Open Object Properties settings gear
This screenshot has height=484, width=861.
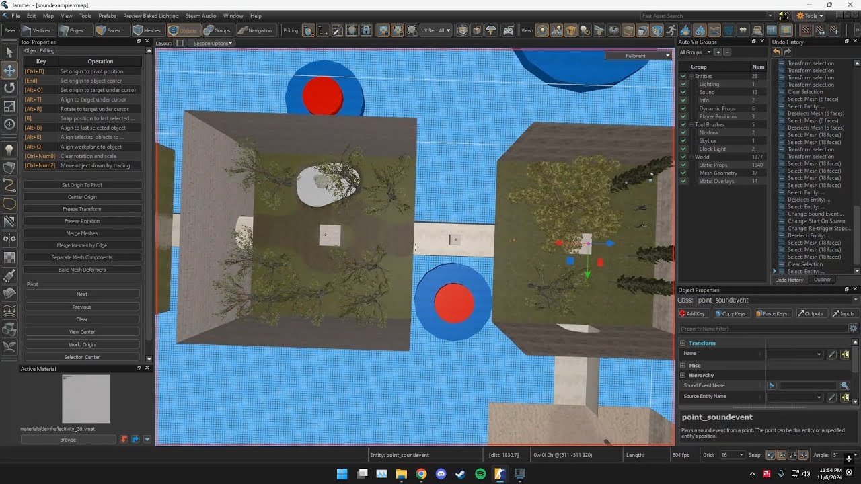coord(853,329)
